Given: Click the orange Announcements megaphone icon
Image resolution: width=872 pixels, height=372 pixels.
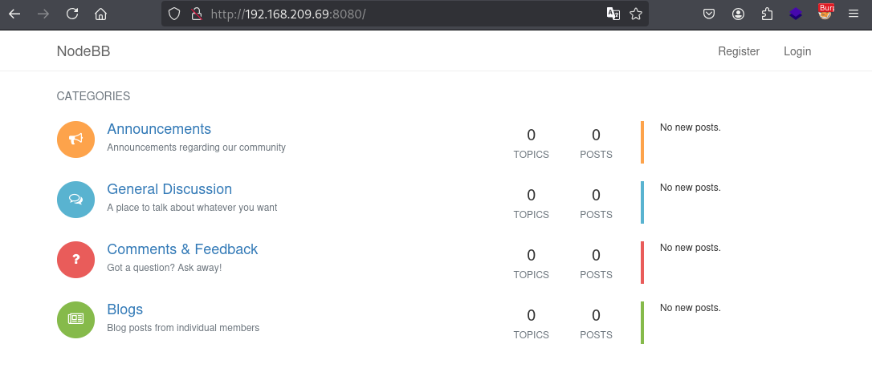Looking at the screenshot, I should 75,139.
